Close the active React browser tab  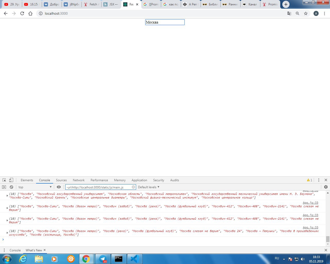[137, 4]
